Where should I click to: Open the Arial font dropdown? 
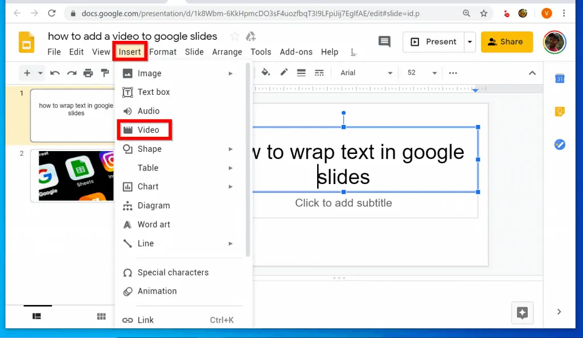pos(366,73)
